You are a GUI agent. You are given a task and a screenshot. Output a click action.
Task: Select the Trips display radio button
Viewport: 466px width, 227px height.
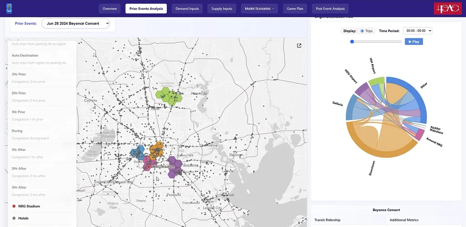(x=362, y=31)
